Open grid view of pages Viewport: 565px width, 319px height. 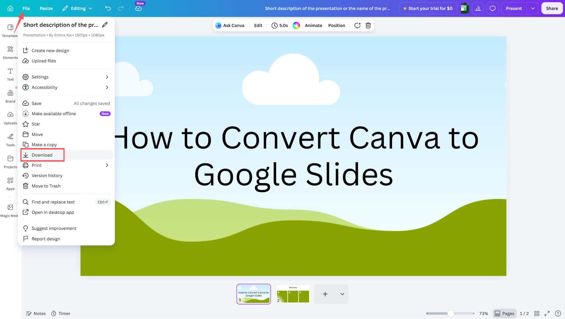pyautogui.click(x=537, y=313)
